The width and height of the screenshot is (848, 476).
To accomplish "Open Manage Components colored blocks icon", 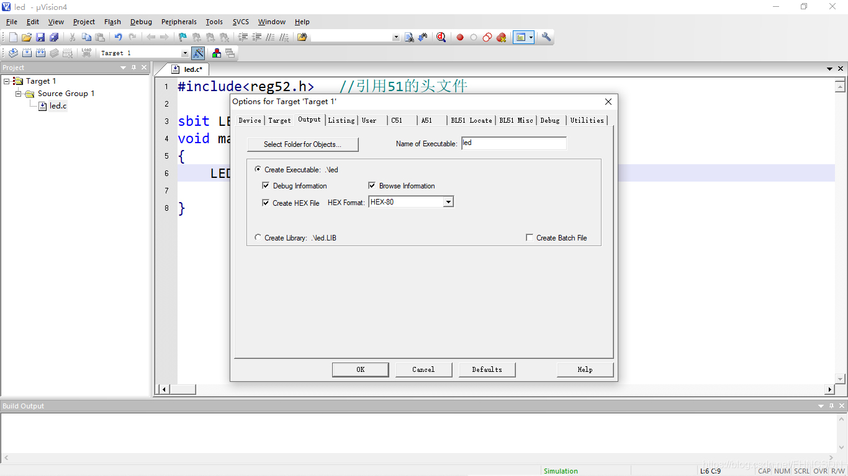I will click(216, 53).
